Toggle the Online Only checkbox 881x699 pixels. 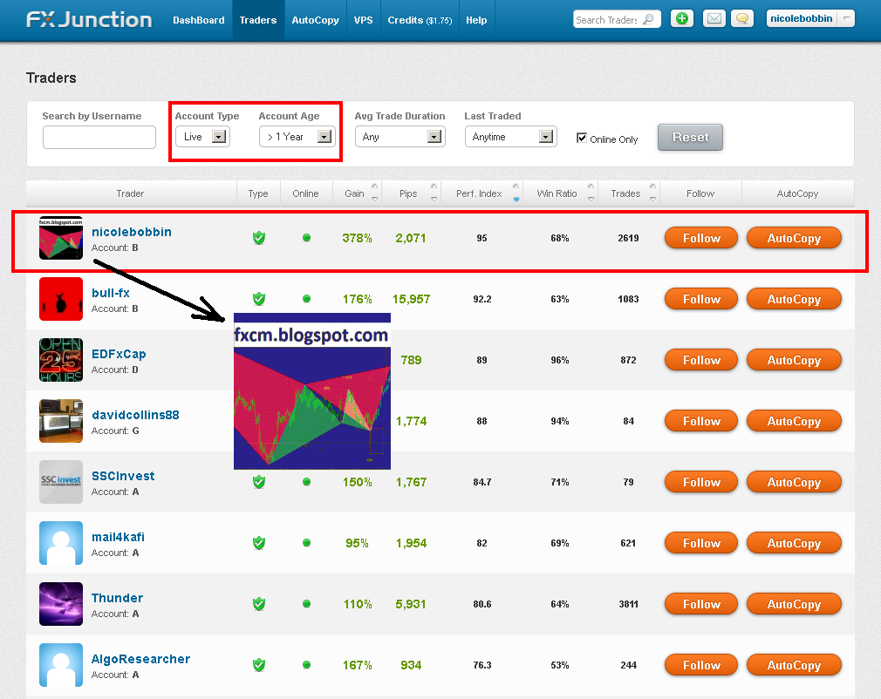pos(582,138)
